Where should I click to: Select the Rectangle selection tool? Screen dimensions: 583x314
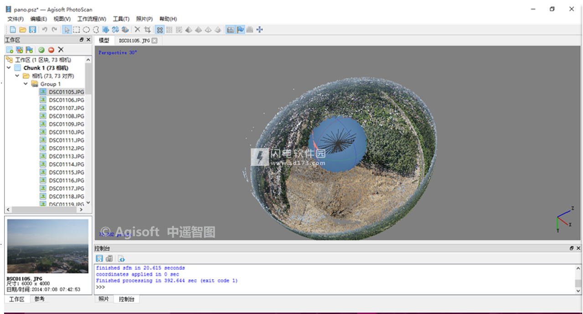click(x=77, y=30)
